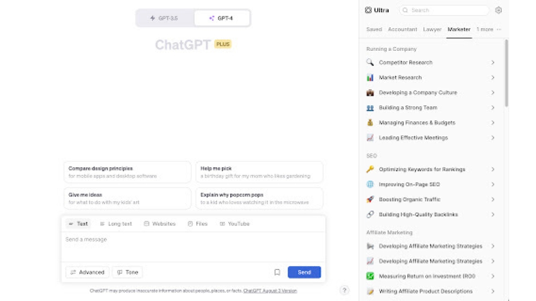536x301 pixels.
Task: Expand Managing Finances & Budgets chevron
Action: point(493,123)
